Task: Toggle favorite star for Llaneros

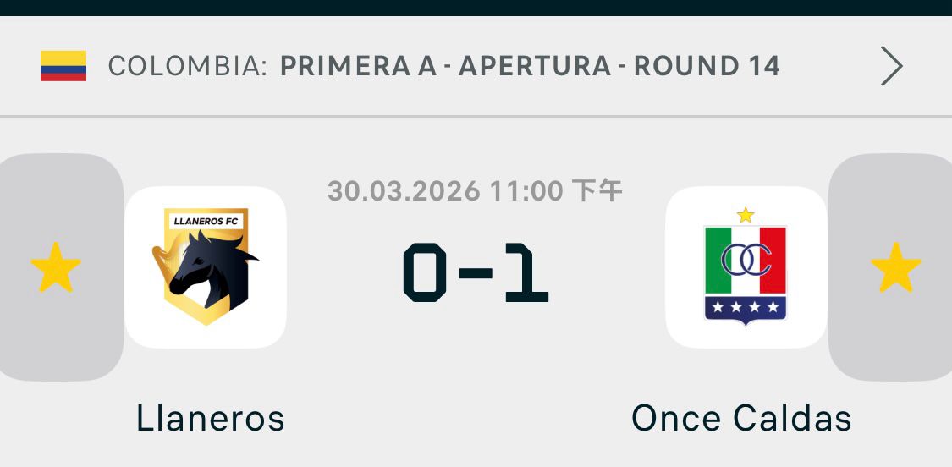Action: pos(56,267)
